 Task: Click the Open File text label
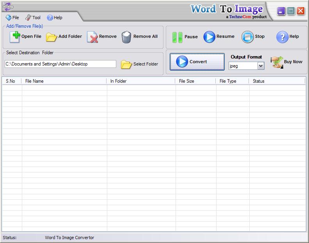pyautogui.click(x=31, y=36)
